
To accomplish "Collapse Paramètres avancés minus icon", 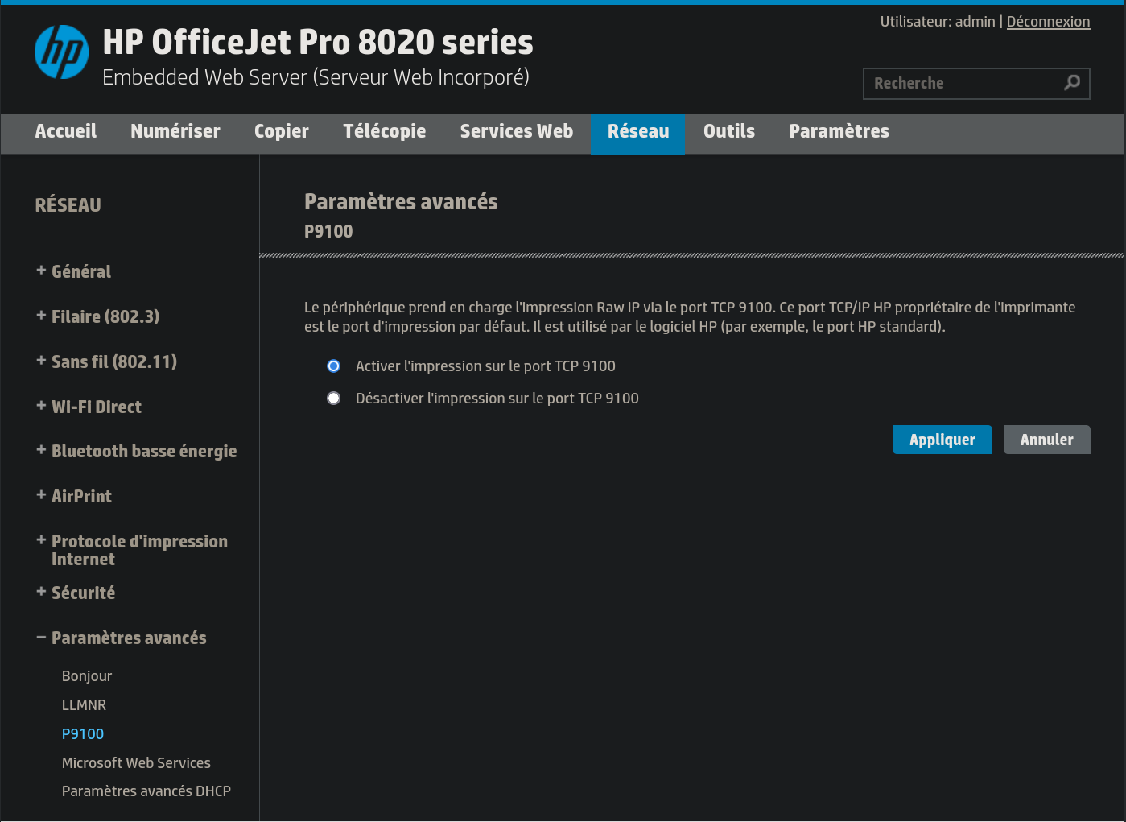I will (41, 637).
